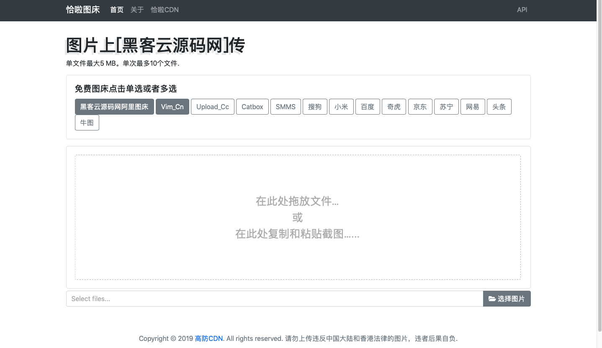Select the 黑客云源码网阿里图床 image host
Viewport: 602px width, 348px height.
point(114,107)
